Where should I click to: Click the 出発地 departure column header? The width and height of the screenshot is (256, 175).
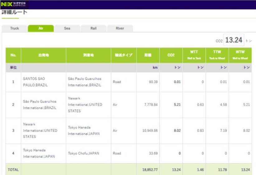click(x=44, y=55)
